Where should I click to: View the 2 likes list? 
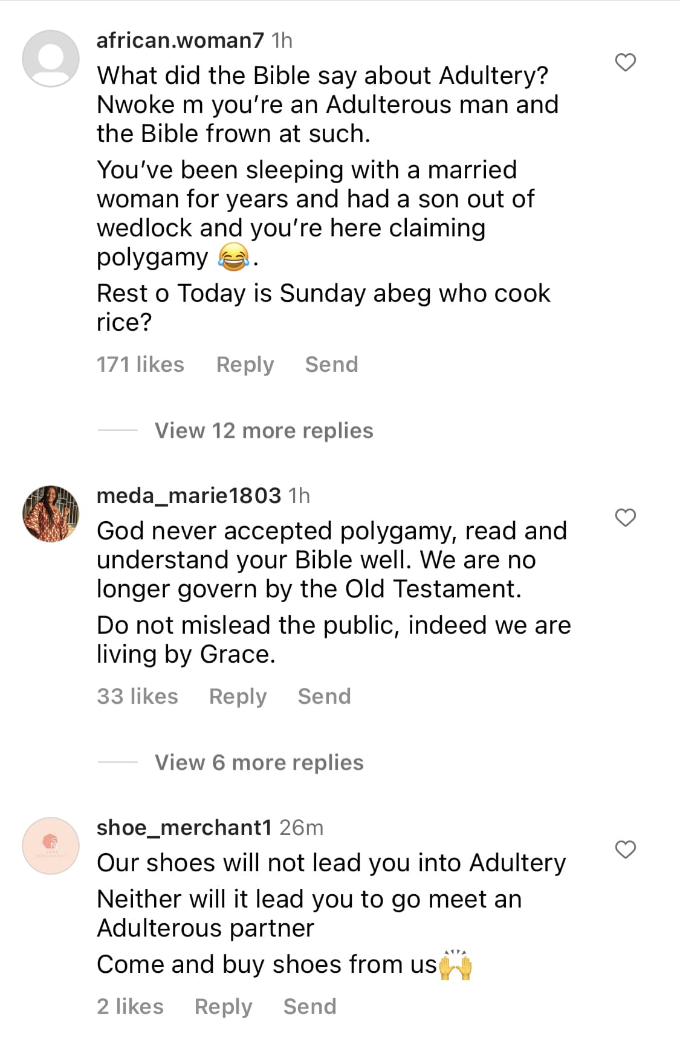(130, 1007)
